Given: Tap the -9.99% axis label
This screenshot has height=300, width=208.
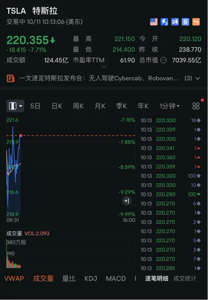Looking at the screenshot, I should (127, 214).
